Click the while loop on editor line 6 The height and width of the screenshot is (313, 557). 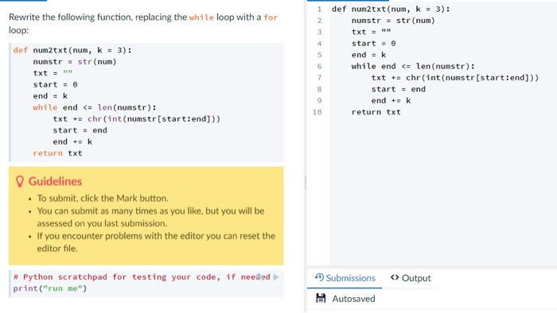pyautogui.click(x=413, y=66)
